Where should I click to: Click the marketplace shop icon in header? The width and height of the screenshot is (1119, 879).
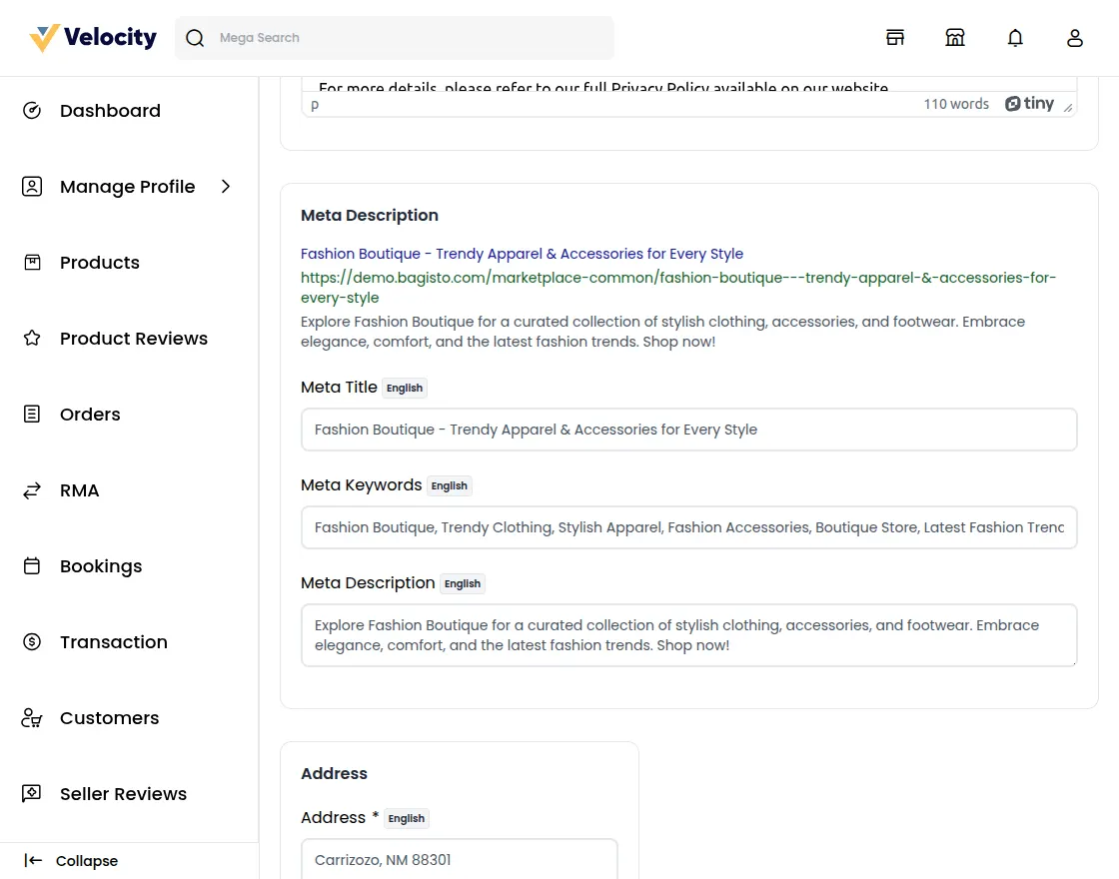point(955,38)
